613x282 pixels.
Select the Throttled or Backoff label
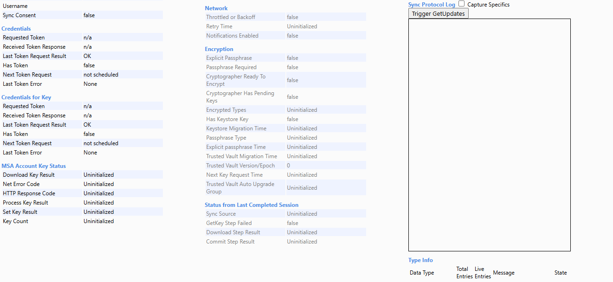point(231,17)
